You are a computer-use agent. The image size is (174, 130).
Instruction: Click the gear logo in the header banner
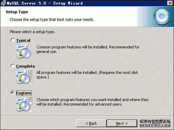click(162, 16)
